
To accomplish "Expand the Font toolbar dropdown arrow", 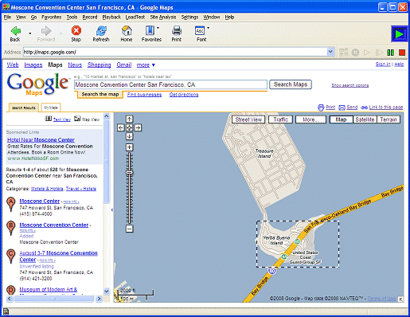I will click(208, 28).
